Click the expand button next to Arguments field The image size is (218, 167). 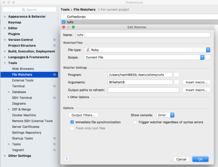(177, 83)
